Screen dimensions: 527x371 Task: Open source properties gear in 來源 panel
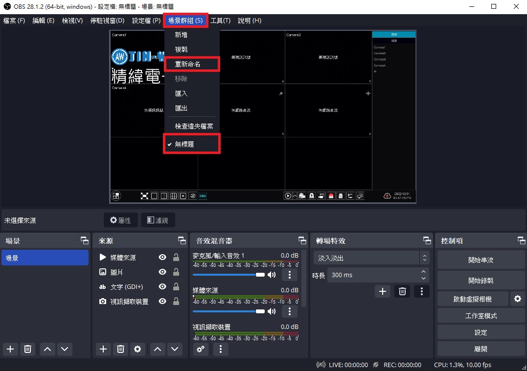tap(137, 349)
